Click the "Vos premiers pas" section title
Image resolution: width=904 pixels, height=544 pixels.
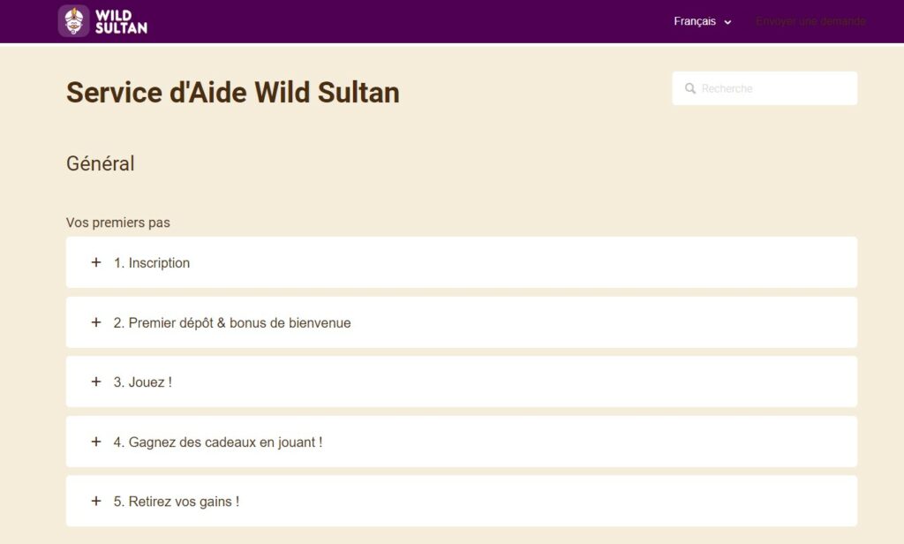118,223
